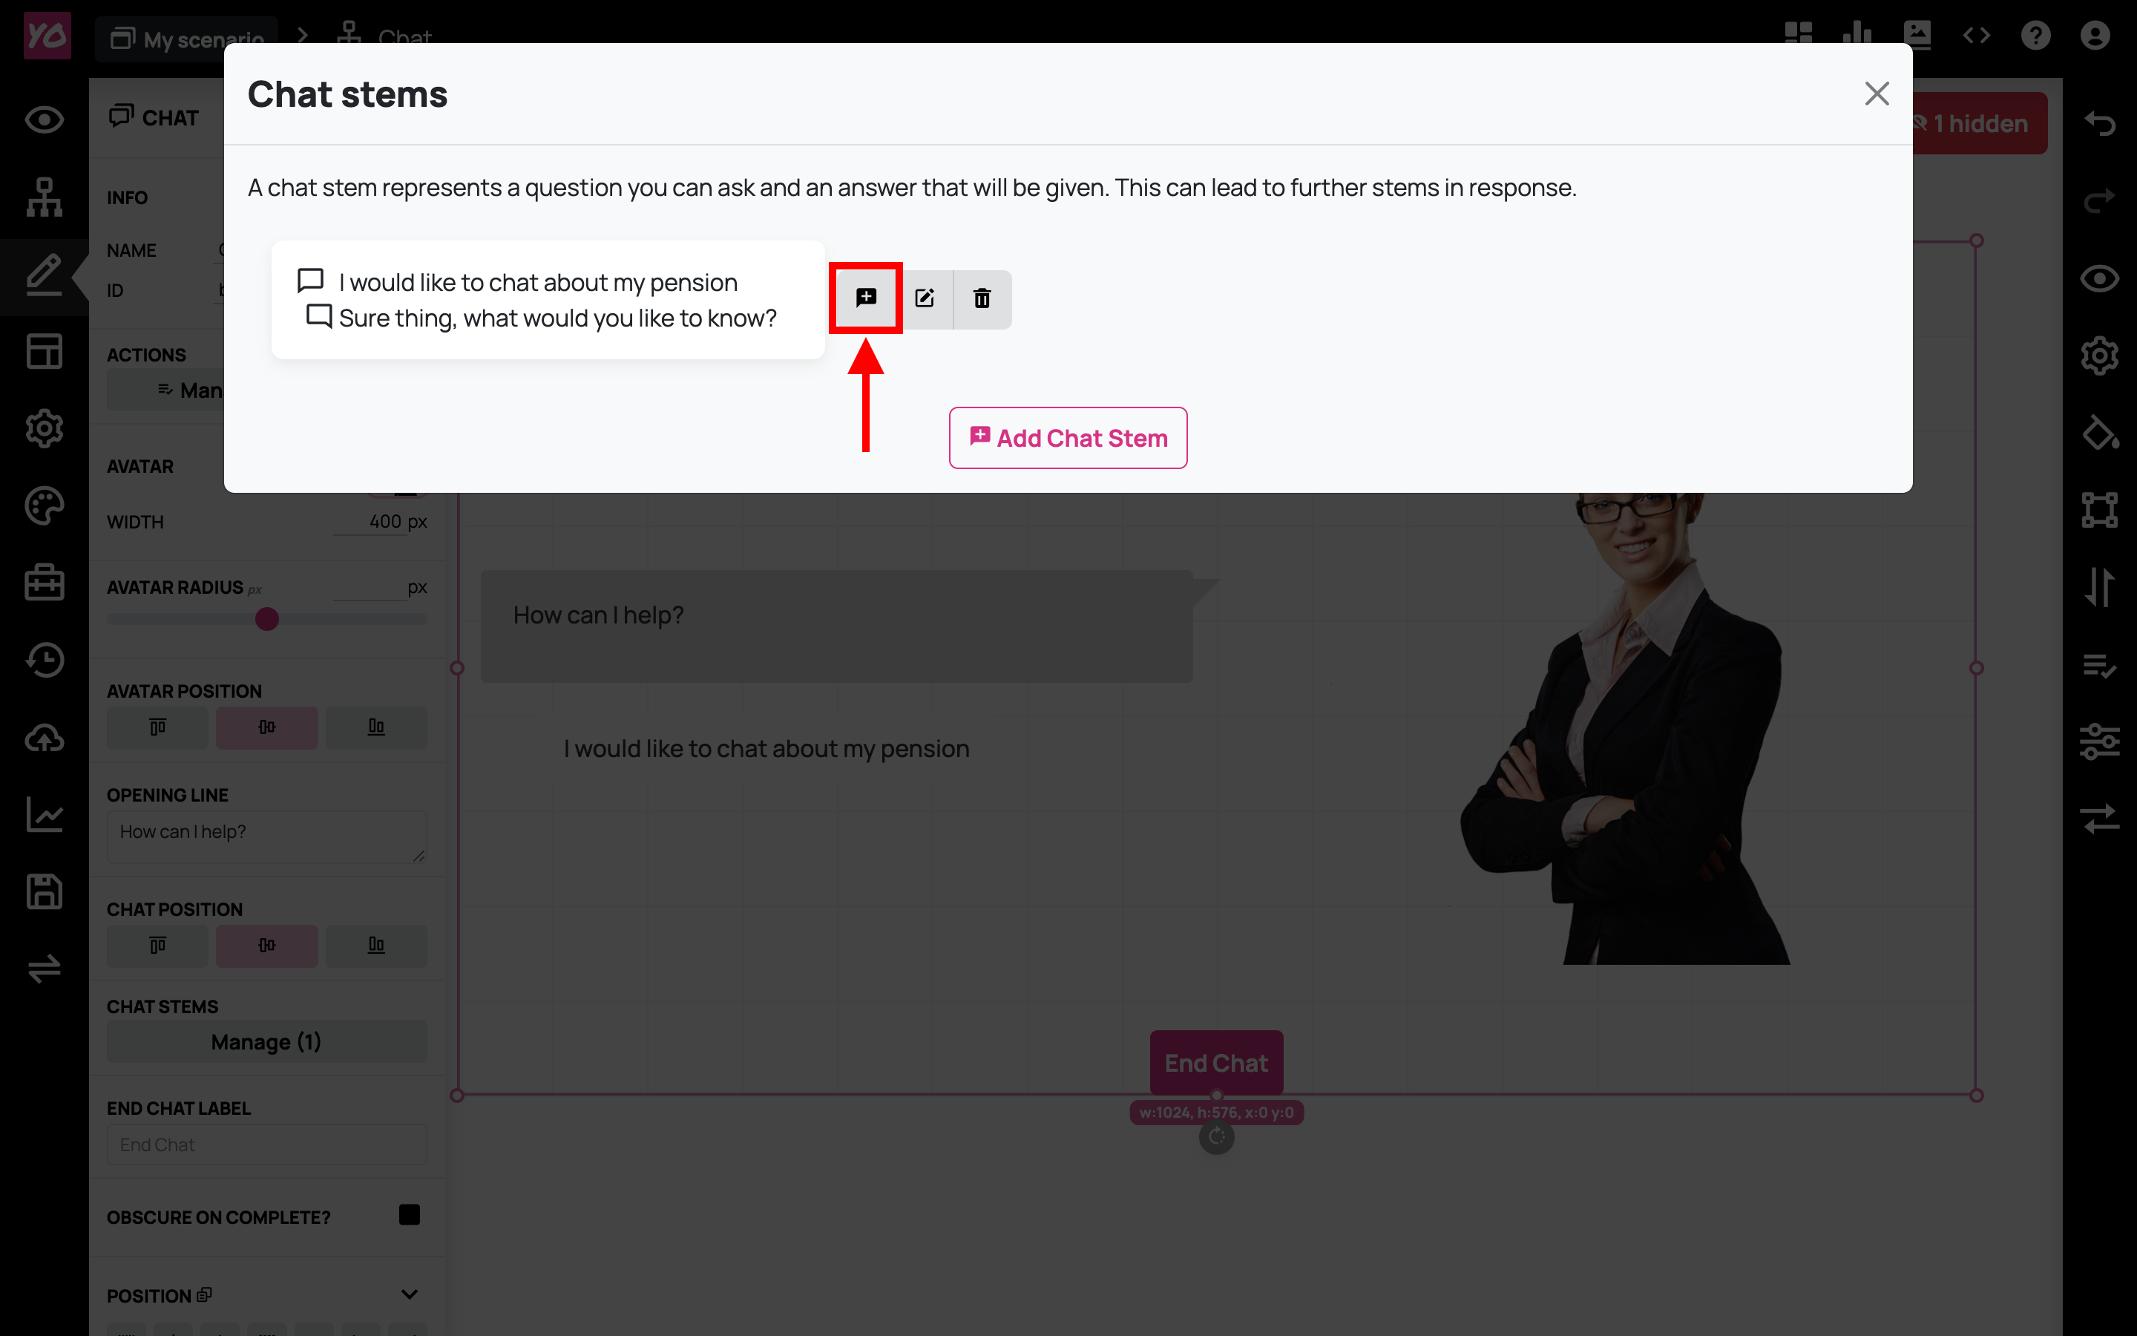Show the 1 hidden elements
Image resolution: width=2137 pixels, height=1336 pixels.
(1978, 124)
